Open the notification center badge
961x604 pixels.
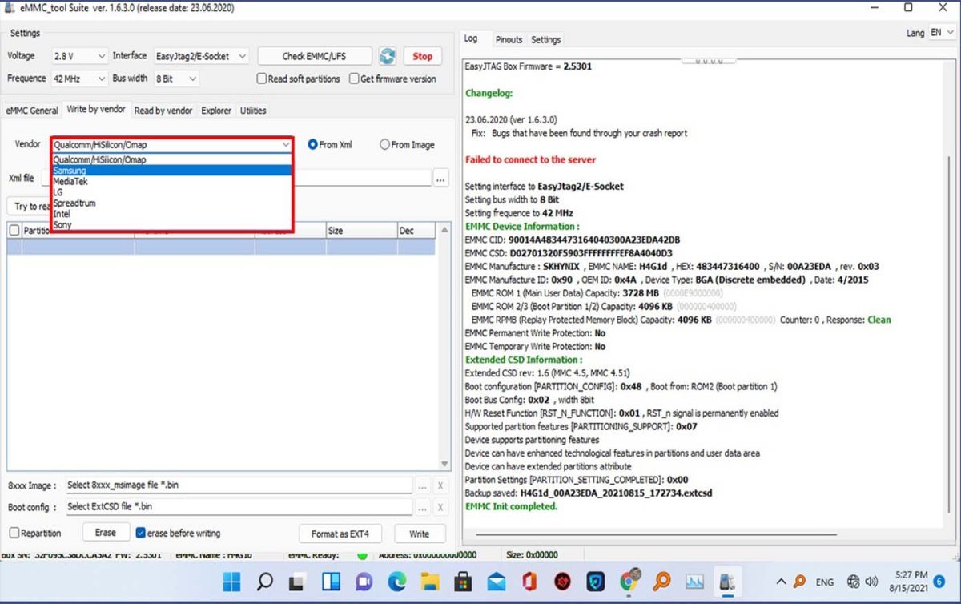[x=939, y=582]
